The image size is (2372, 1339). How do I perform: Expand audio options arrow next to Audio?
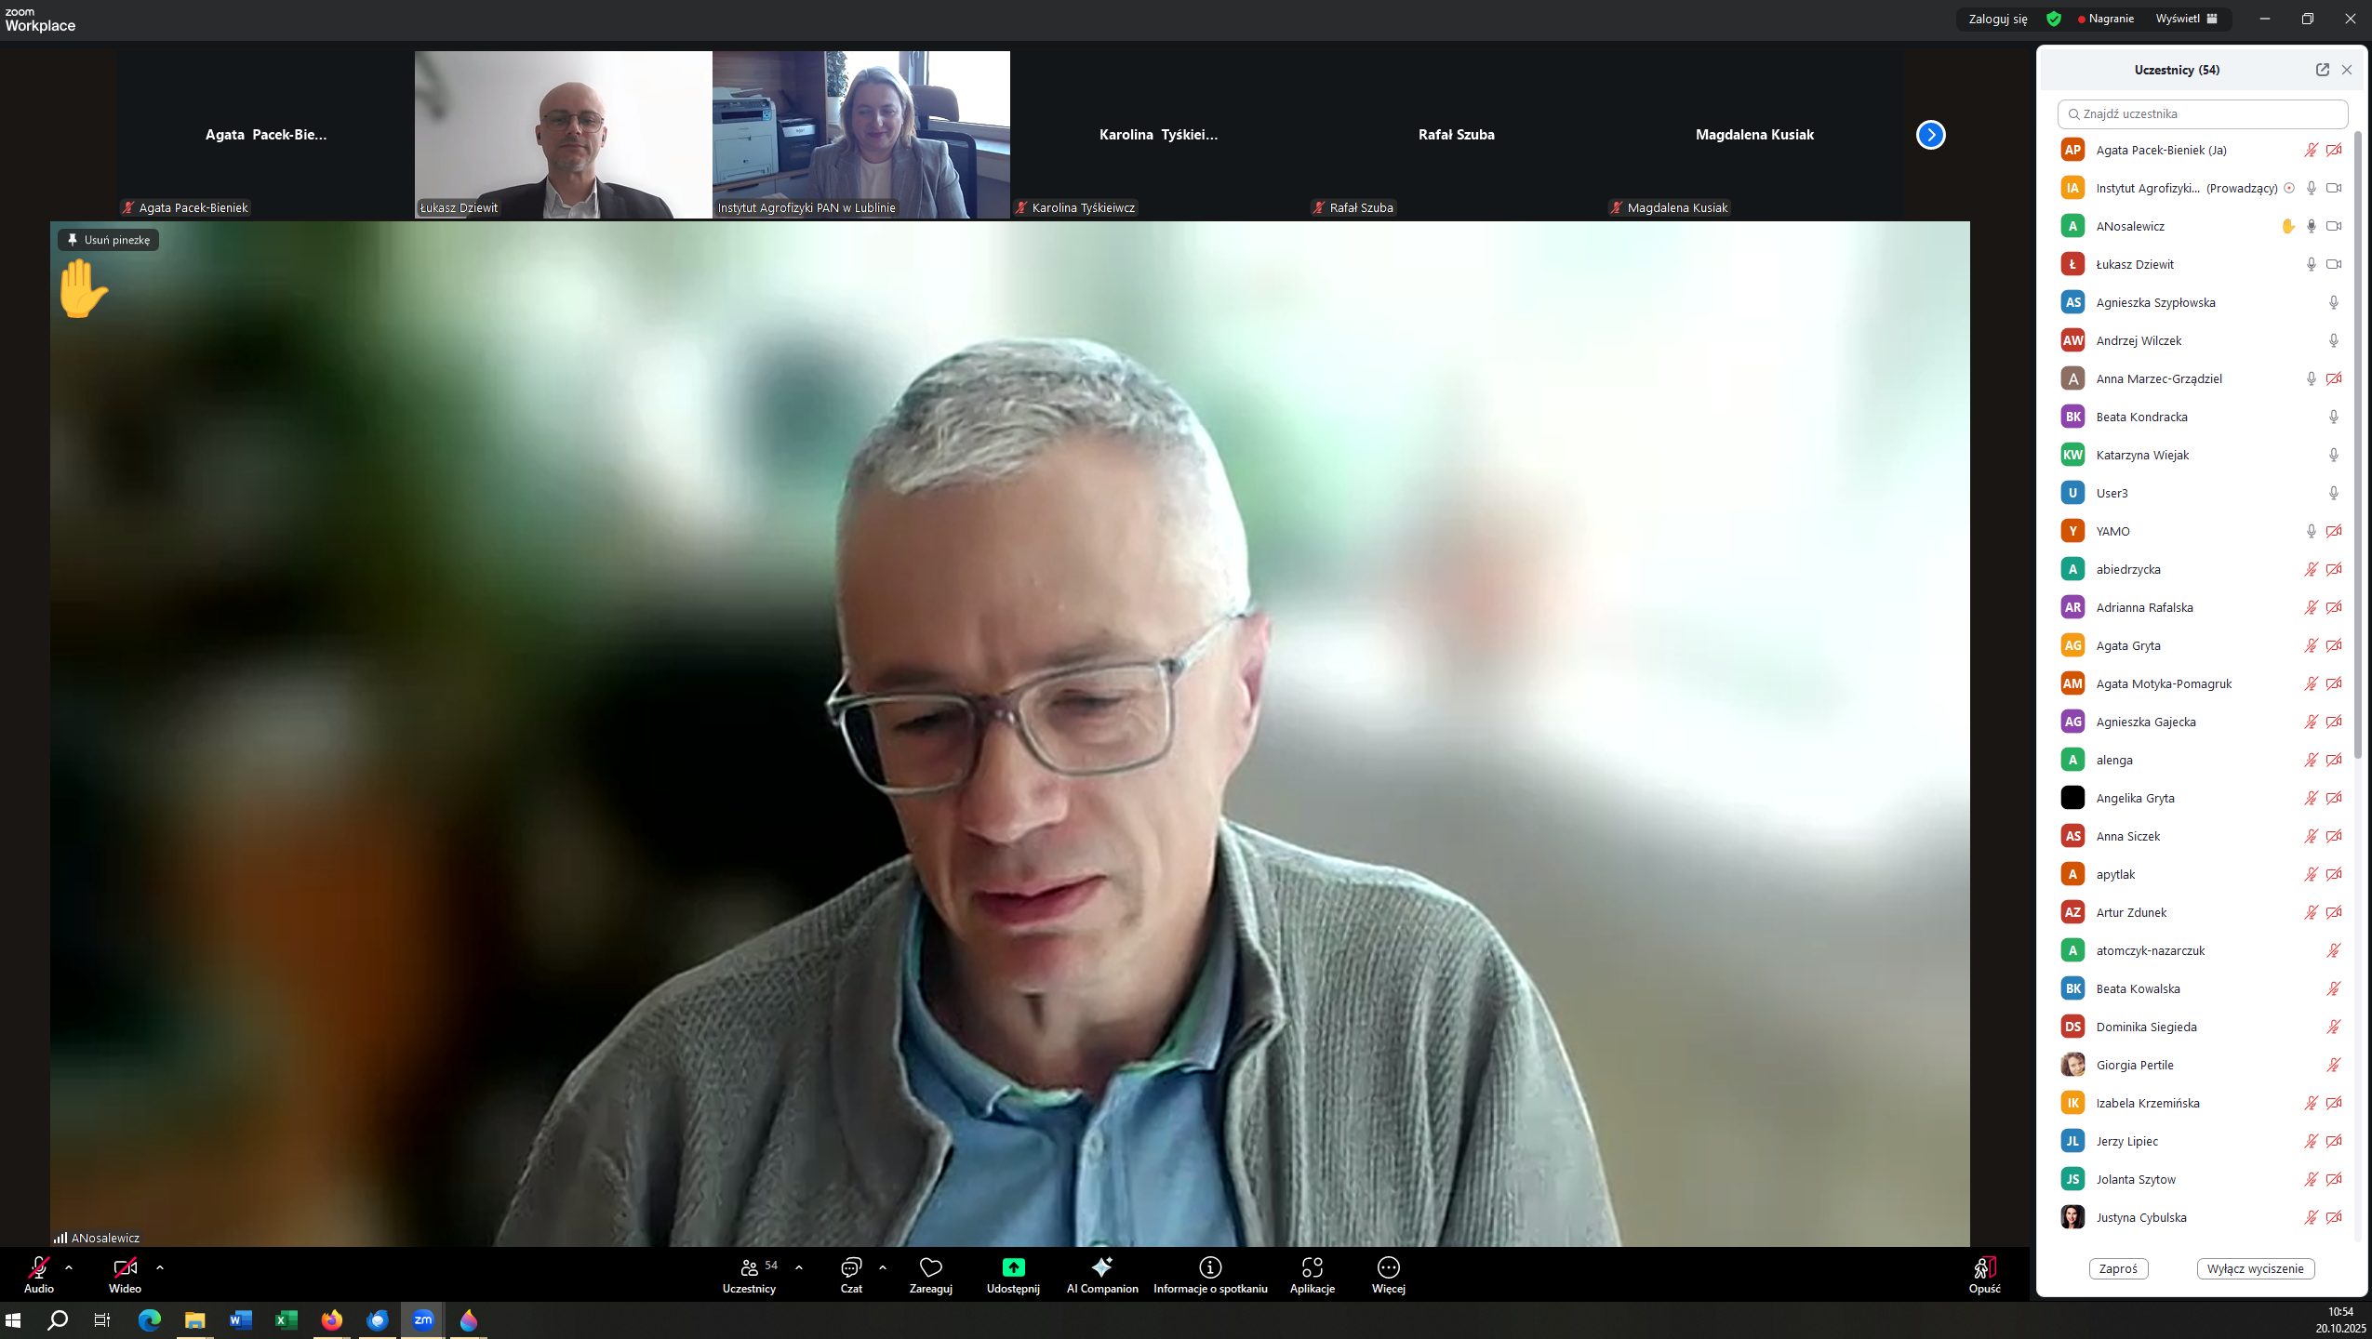(69, 1267)
